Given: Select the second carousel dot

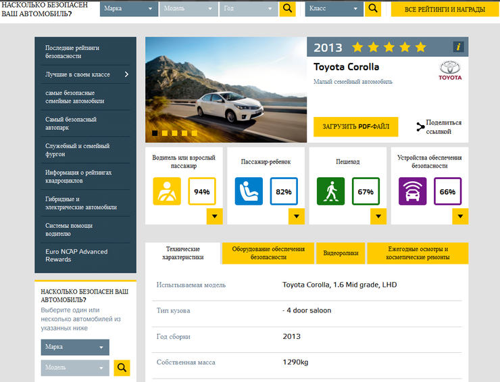Looking at the screenshot, I should [165, 133].
